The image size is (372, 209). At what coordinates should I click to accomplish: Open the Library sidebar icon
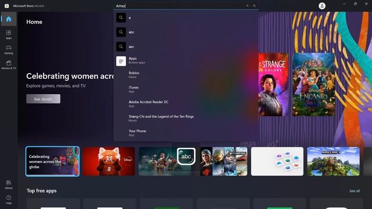point(9,185)
